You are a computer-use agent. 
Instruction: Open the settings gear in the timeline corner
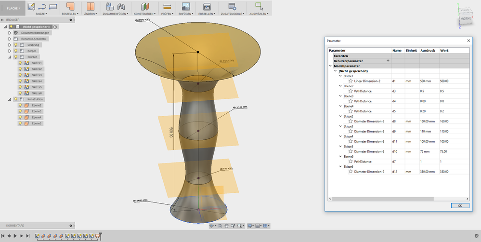[476, 236]
